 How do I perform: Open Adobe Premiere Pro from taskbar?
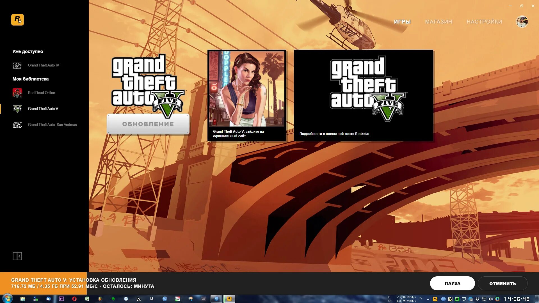tap(61, 299)
